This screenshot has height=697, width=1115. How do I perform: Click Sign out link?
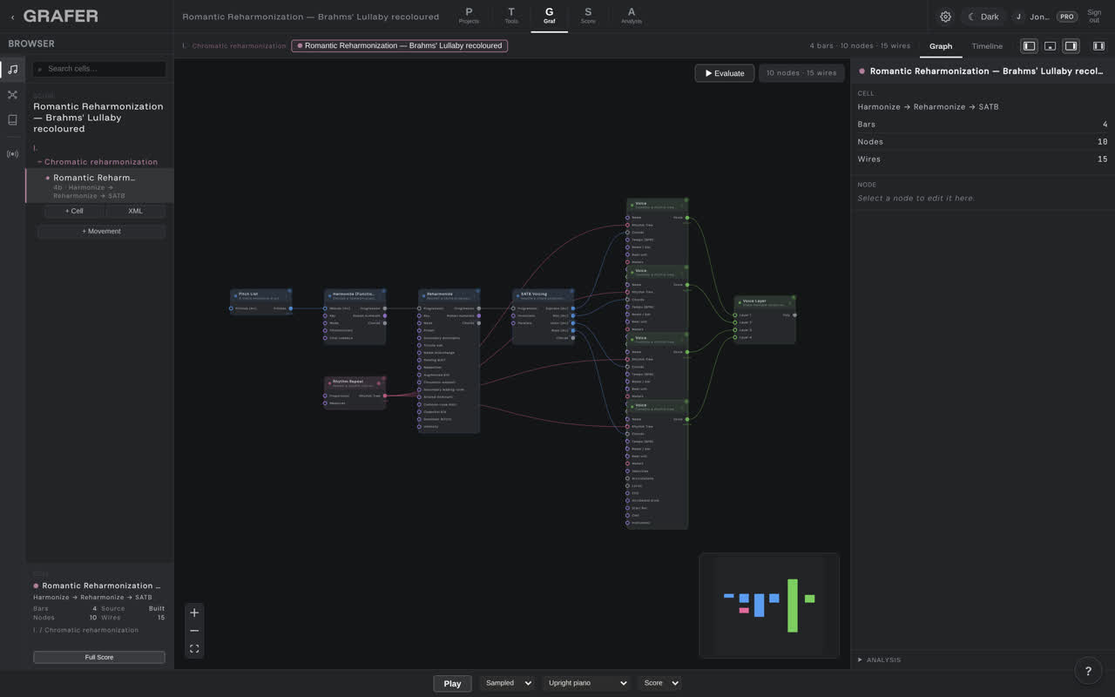point(1094,17)
